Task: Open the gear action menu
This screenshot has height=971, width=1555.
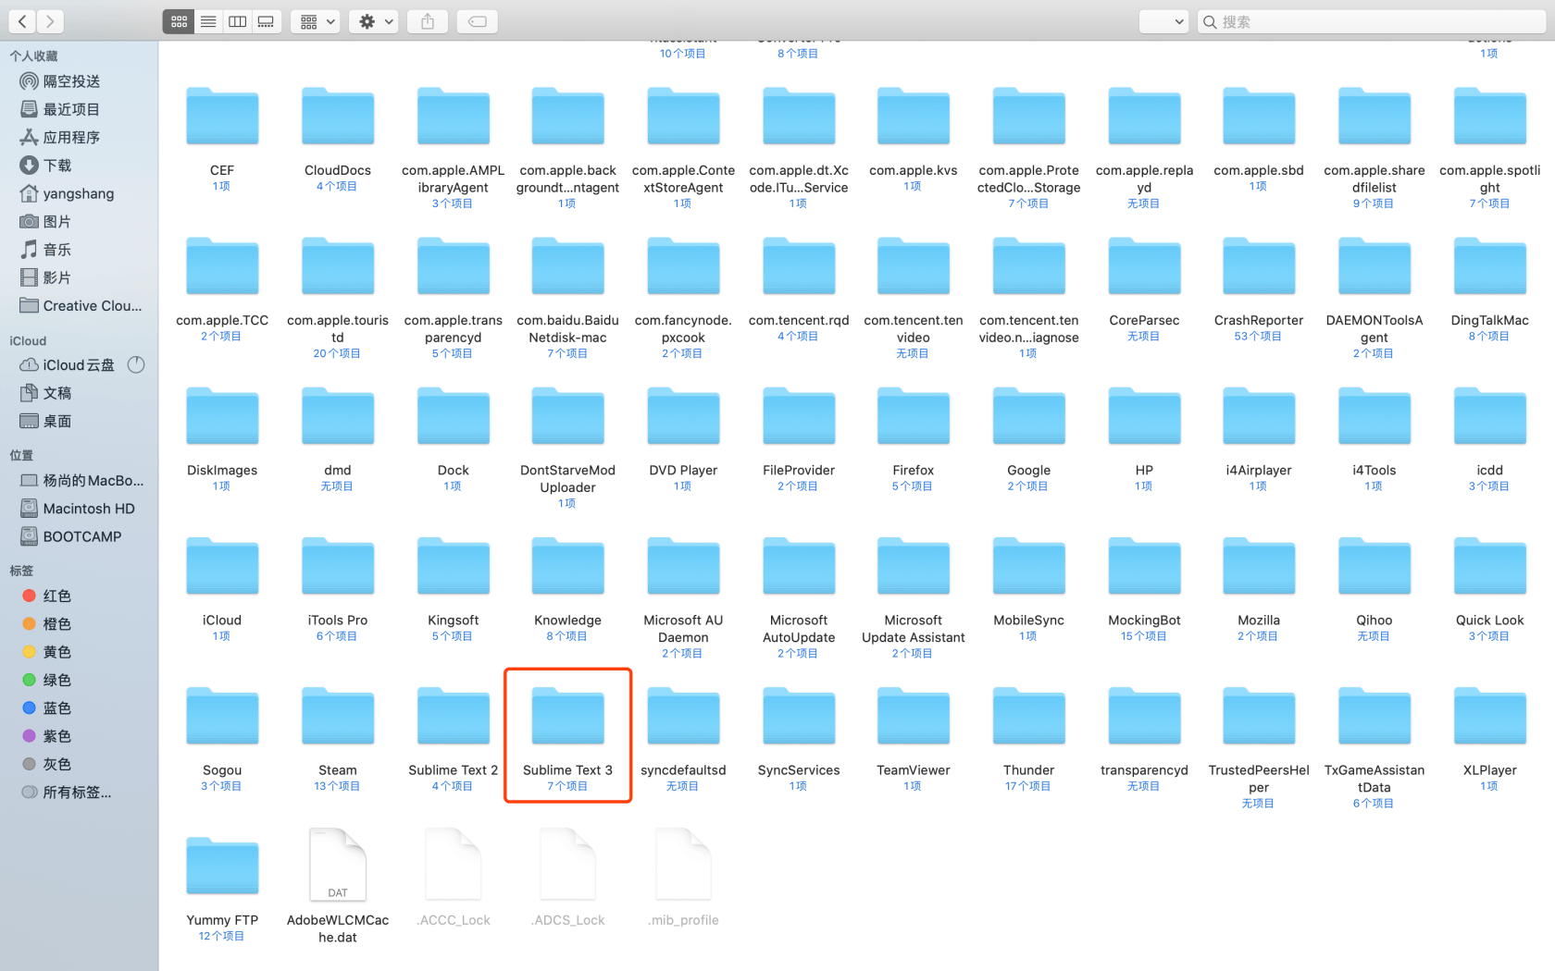Action: click(375, 21)
